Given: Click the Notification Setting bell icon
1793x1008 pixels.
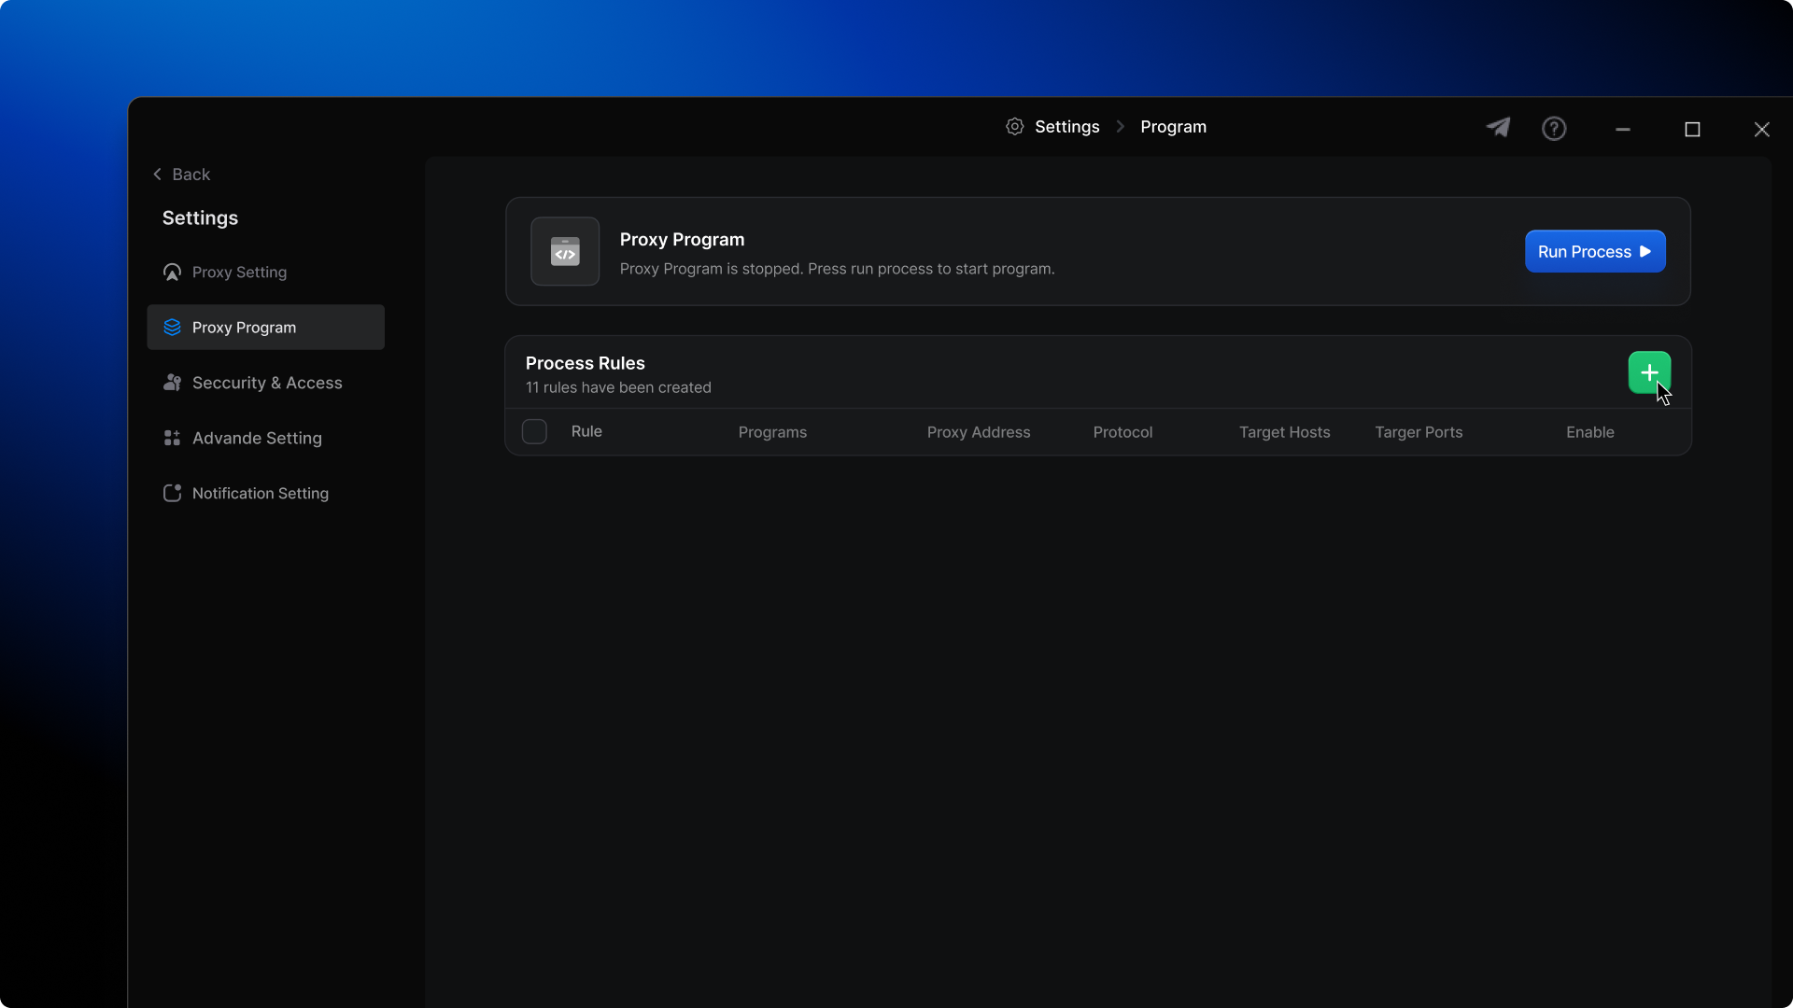Looking at the screenshot, I should coord(172,493).
